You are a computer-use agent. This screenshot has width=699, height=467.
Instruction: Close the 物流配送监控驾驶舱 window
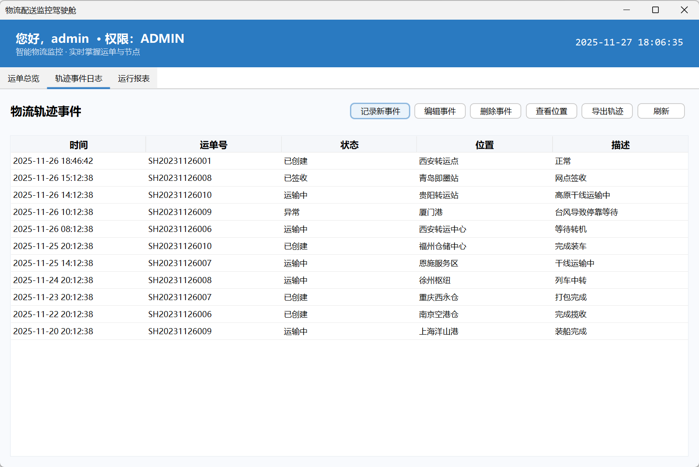(x=684, y=10)
